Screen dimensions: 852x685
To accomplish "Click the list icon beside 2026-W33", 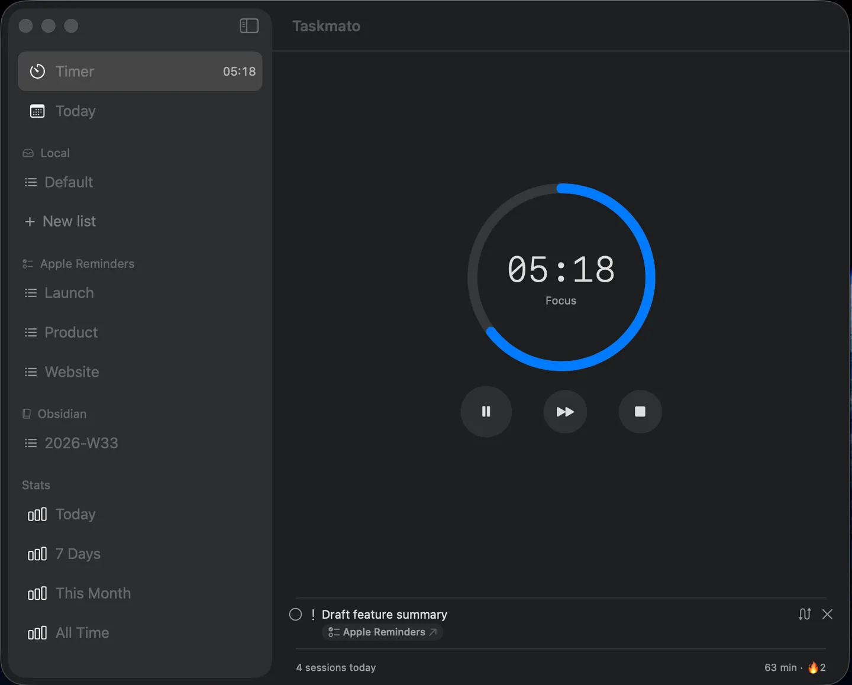I will point(31,443).
